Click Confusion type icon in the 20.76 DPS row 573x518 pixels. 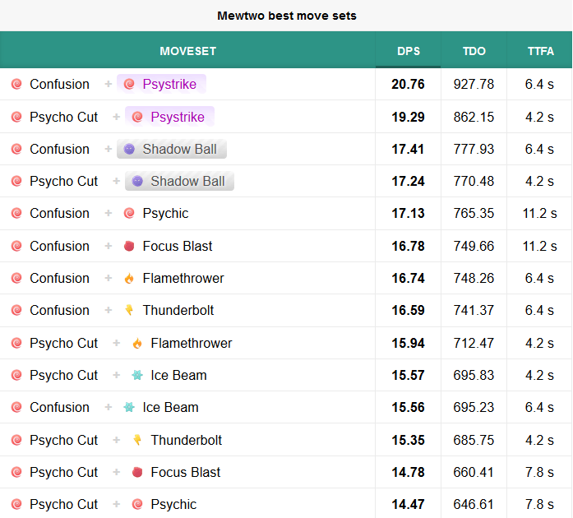pyautogui.click(x=16, y=84)
